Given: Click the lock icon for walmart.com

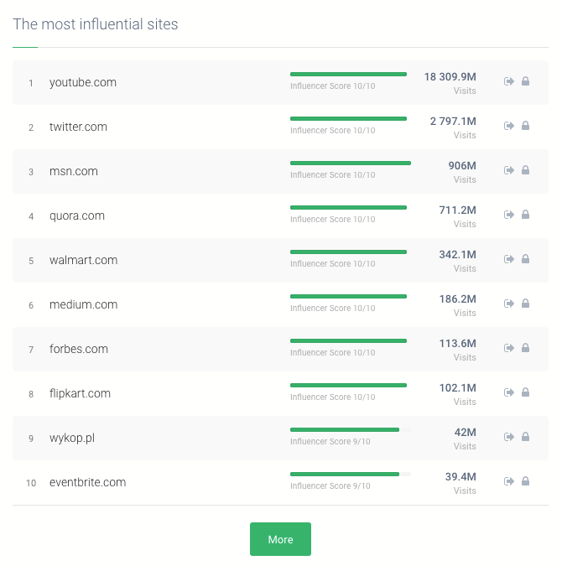Looking at the screenshot, I should [525, 258].
